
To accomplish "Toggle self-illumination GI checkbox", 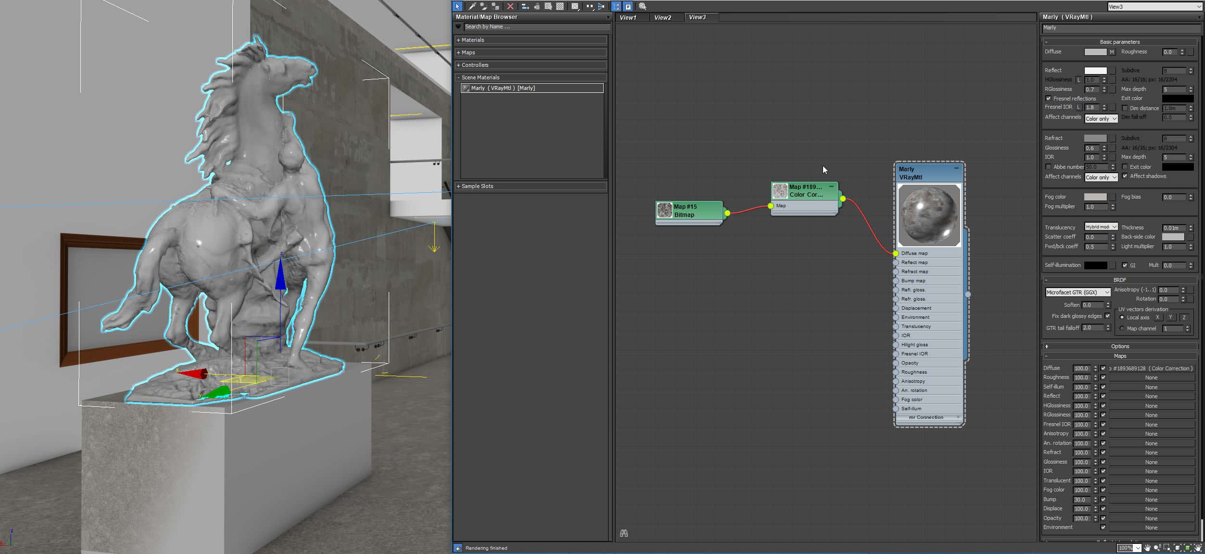I will pos(1125,265).
